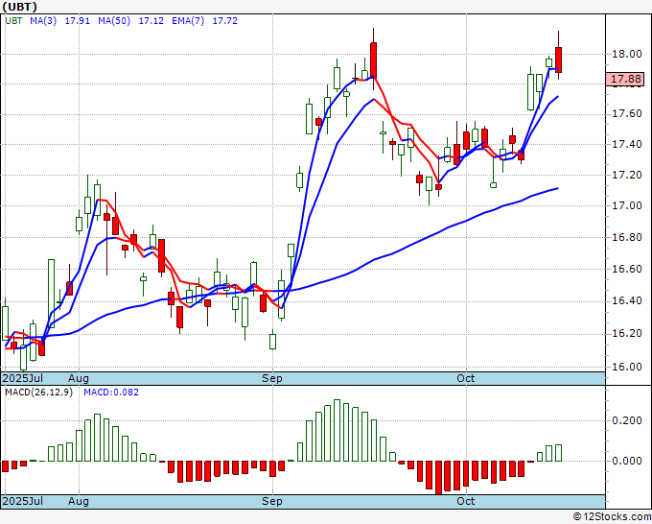Image resolution: width=652 pixels, height=524 pixels.
Task: Click the current price tag 17.88
Action: click(624, 79)
